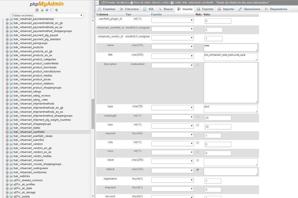298x198 pixels.
Task: Toggle the Nulo checkbox for value
Action: pos(198,160)
